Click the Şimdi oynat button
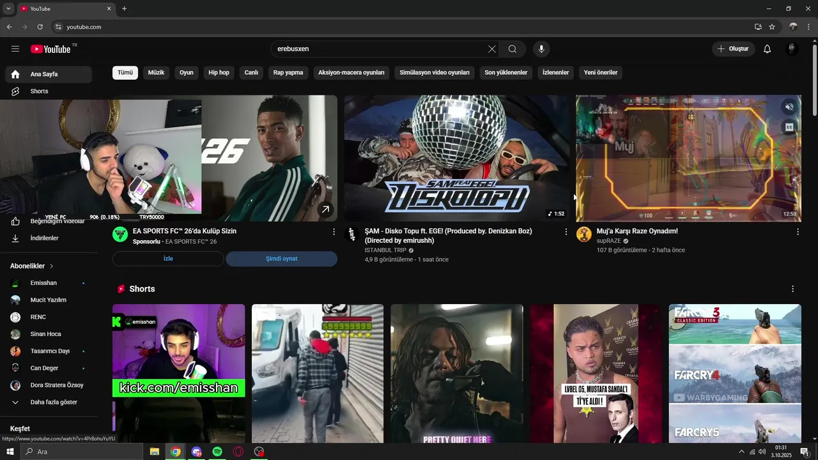818x460 pixels. pos(281,259)
